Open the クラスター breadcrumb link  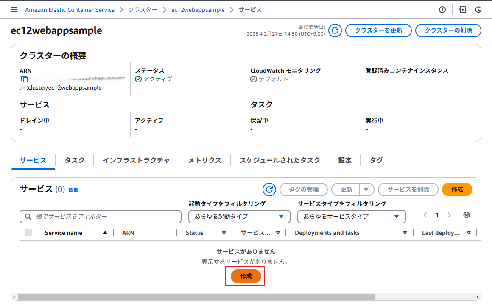click(x=143, y=10)
